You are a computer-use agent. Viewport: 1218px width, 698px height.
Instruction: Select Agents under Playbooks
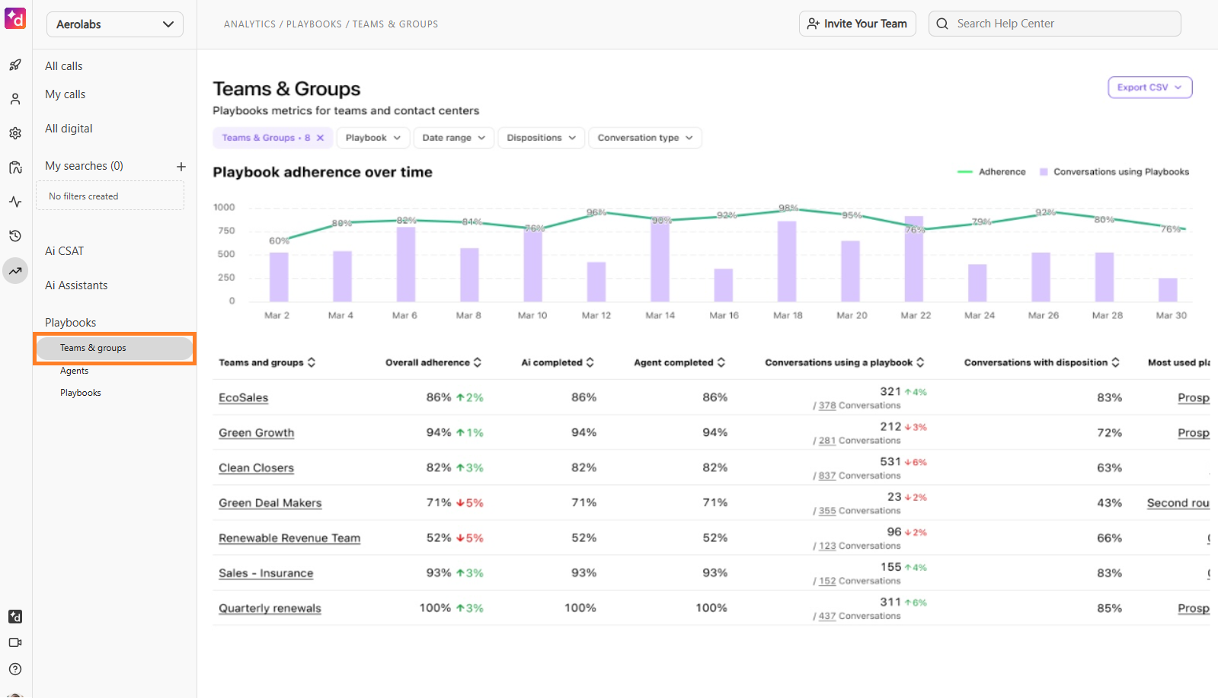pyautogui.click(x=75, y=371)
